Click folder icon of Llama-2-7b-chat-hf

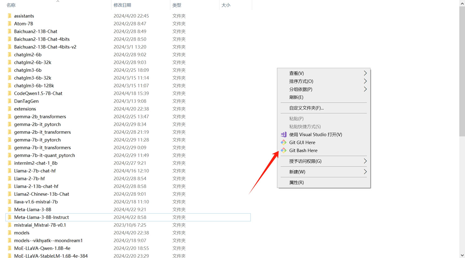coord(10,171)
